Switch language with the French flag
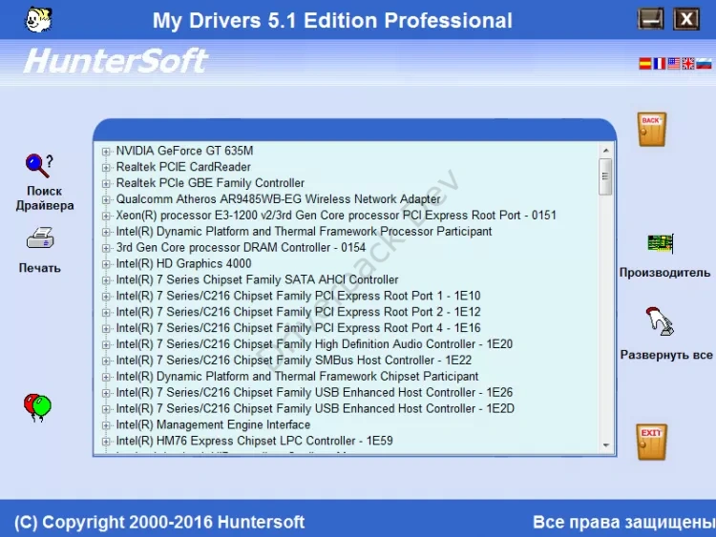This screenshot has width=716, height=537. (660, 64)
